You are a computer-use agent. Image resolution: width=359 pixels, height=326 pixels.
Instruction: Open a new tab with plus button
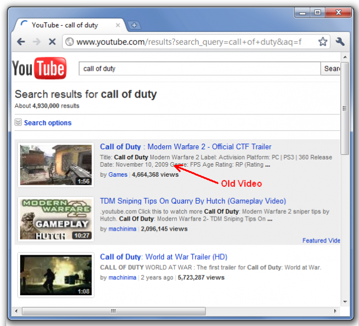pyautogui.click(x=134, y=25)
